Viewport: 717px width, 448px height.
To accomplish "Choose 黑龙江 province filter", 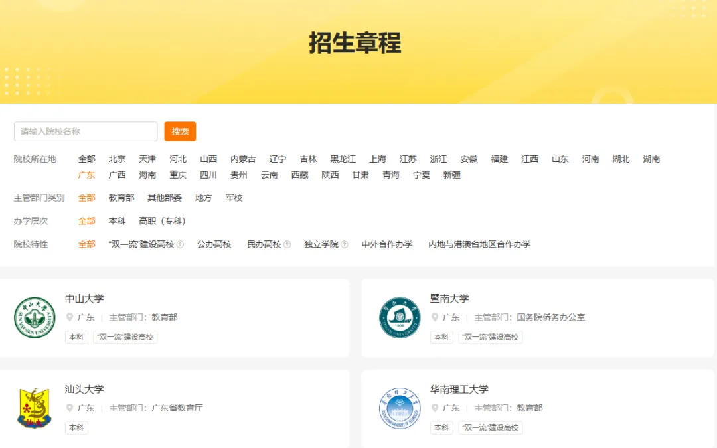I will coord(343,159).
